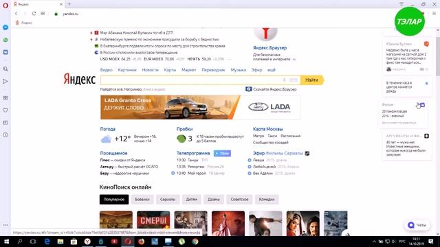The width and height of the screenshot is (440, 247).
Task: Click the Яндекс.Браузер promo heading
Action: [269, 48]
